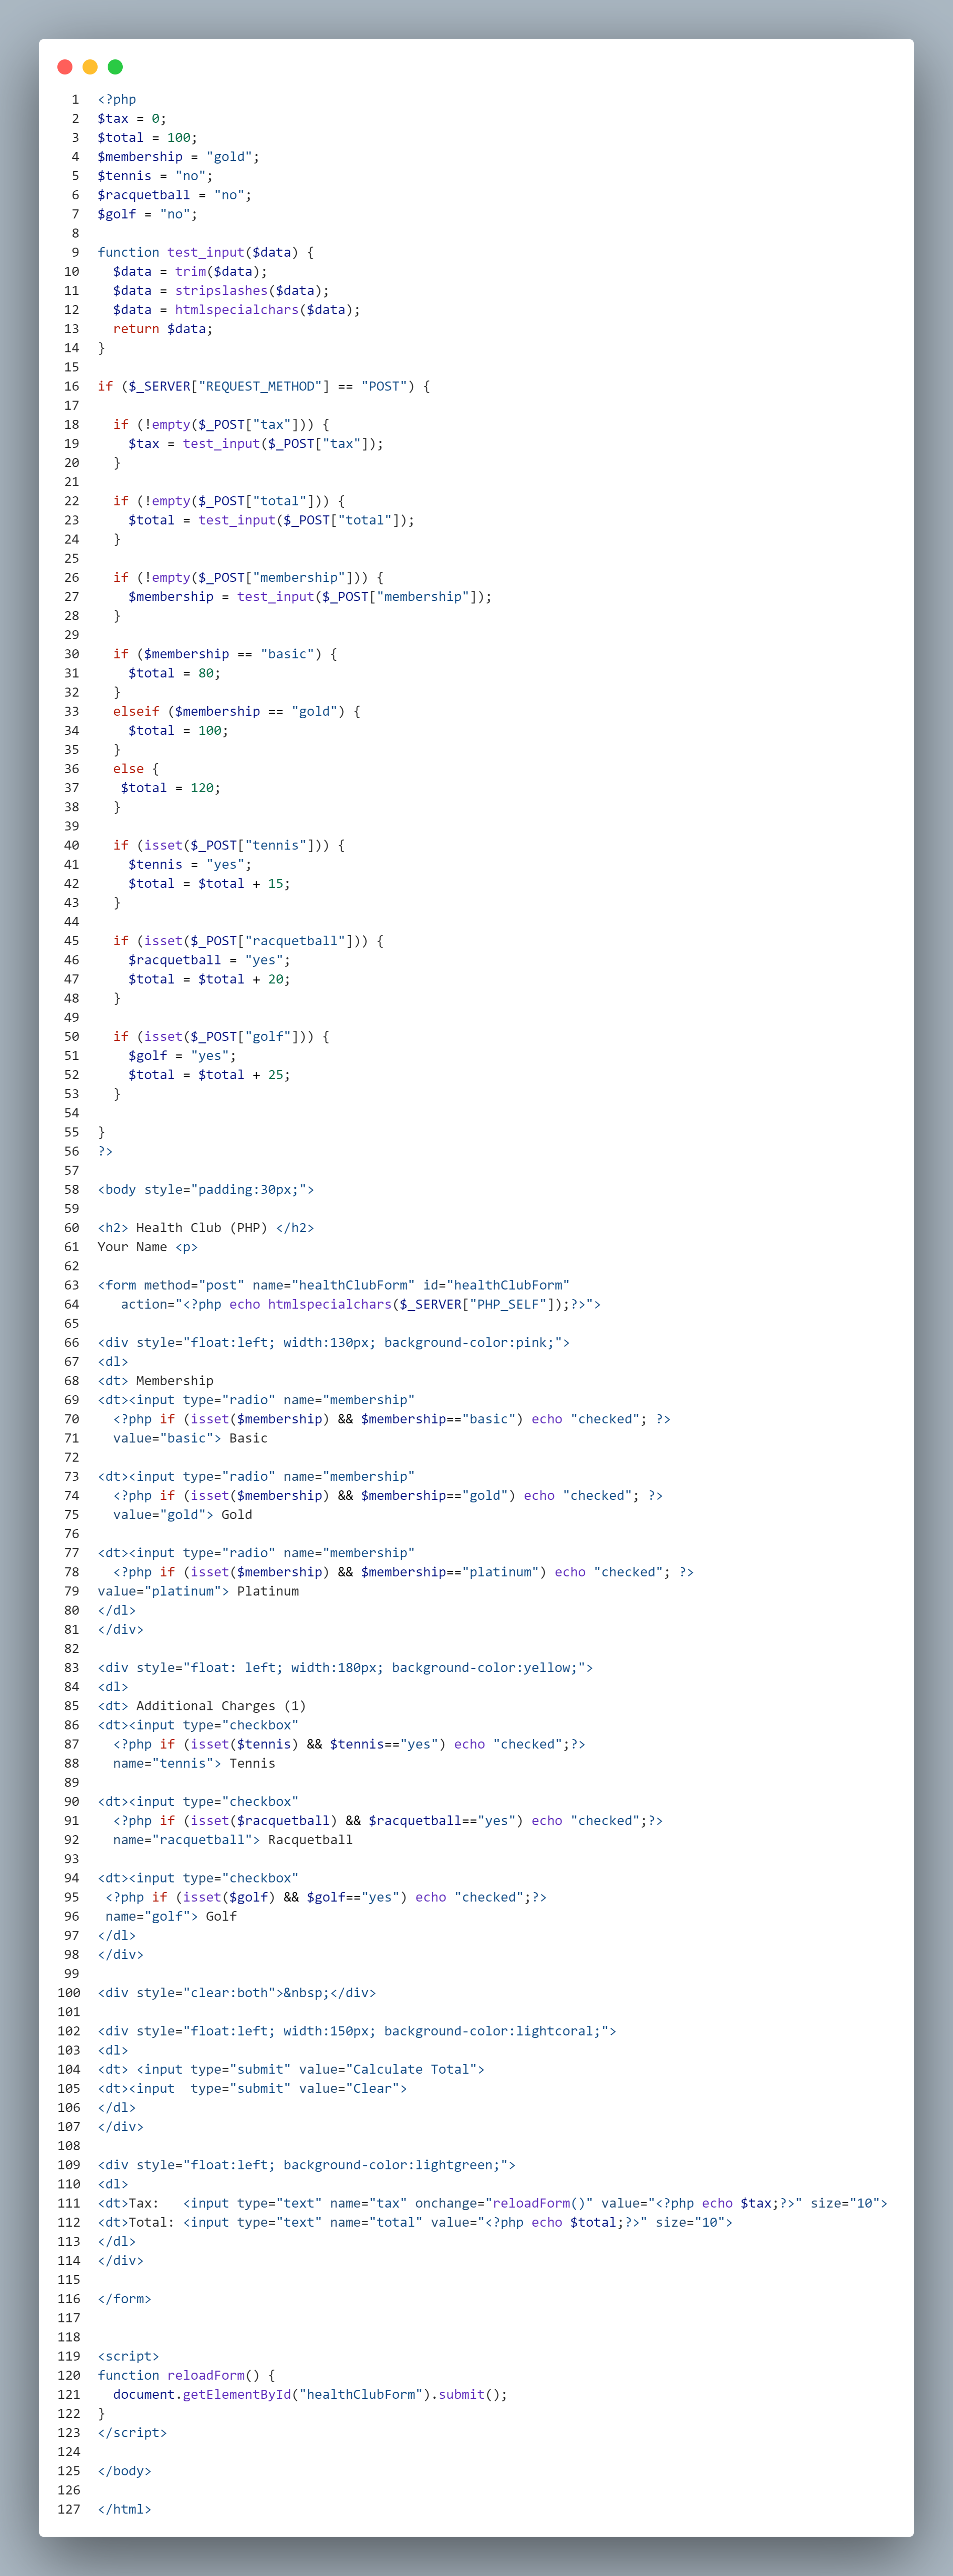The height and width of the screenshot is (2576, 953).
Task: Click "function test_input($data) {" definition line
Action: (x=205, y=252)
